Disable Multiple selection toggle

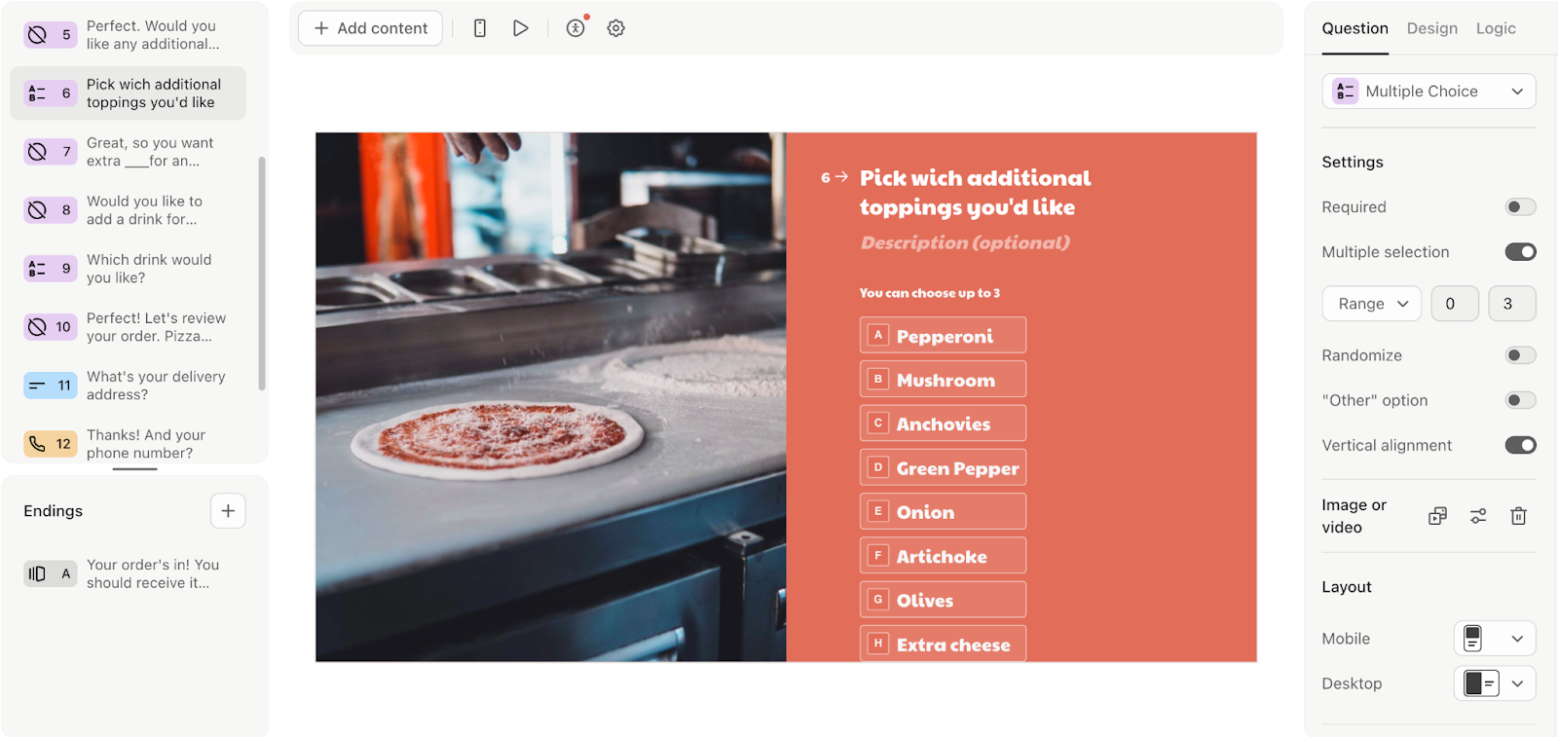click(1520, 251)
